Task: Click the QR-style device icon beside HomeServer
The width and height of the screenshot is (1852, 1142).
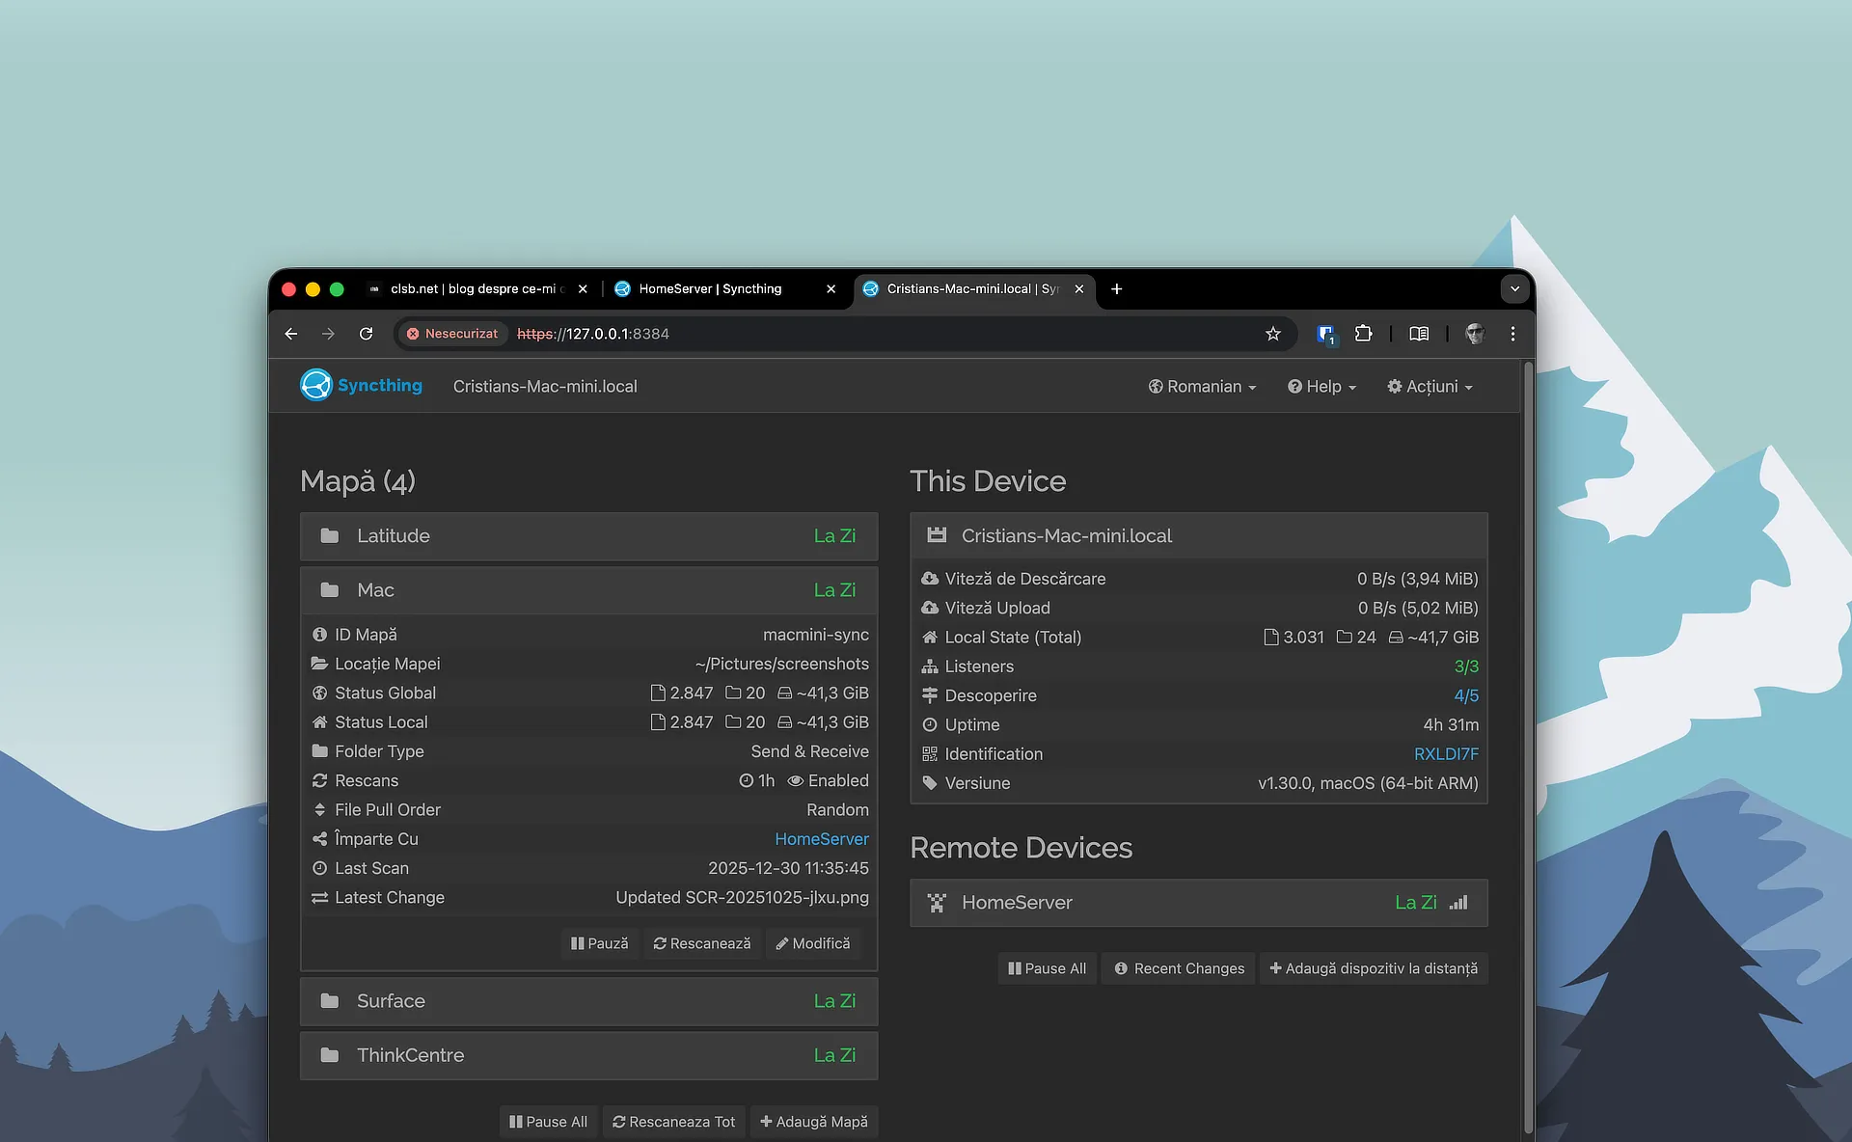Action: click(936, 903)
